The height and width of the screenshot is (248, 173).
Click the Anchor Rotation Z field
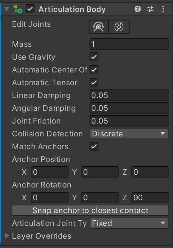[x=150, y=198]
